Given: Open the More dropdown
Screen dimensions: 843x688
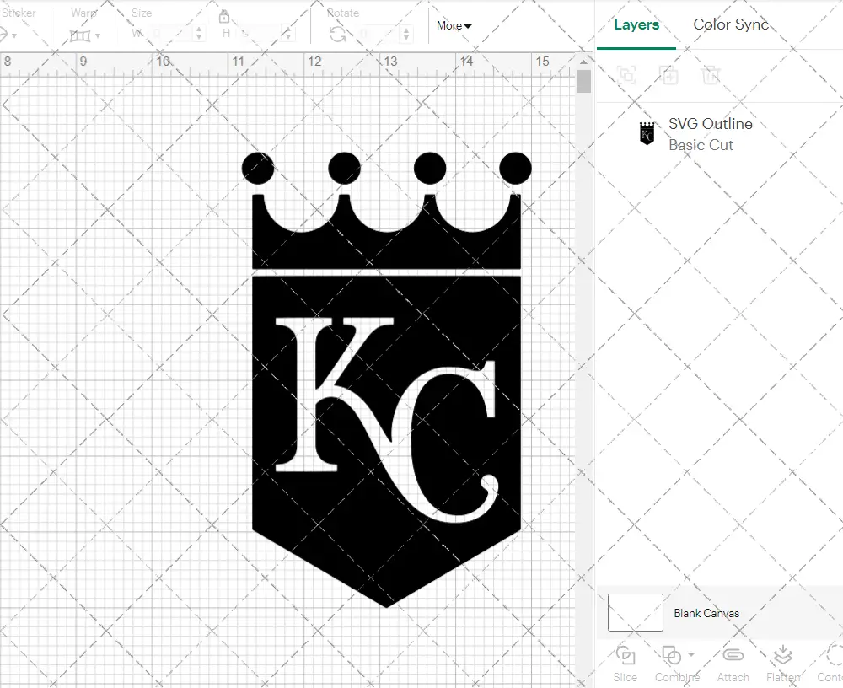Looking at the screenshot, I should point(453,26).
